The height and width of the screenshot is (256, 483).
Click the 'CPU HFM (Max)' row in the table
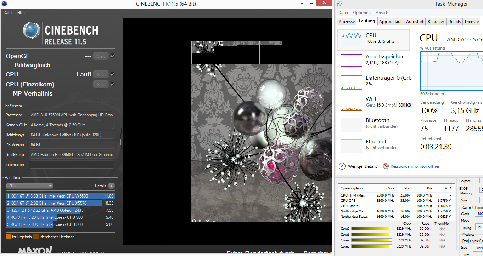tap(396, 195)
